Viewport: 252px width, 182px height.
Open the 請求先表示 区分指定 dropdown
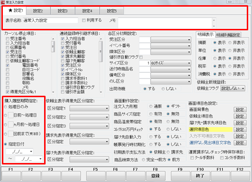(89, 142)
